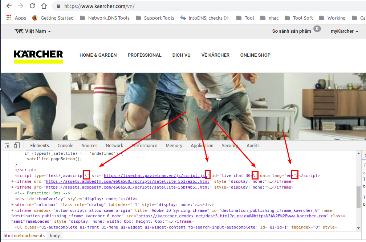Switch to the Performance tab
Image resolution: width=366 pixels, height=242 pixels.
[144, 145]
